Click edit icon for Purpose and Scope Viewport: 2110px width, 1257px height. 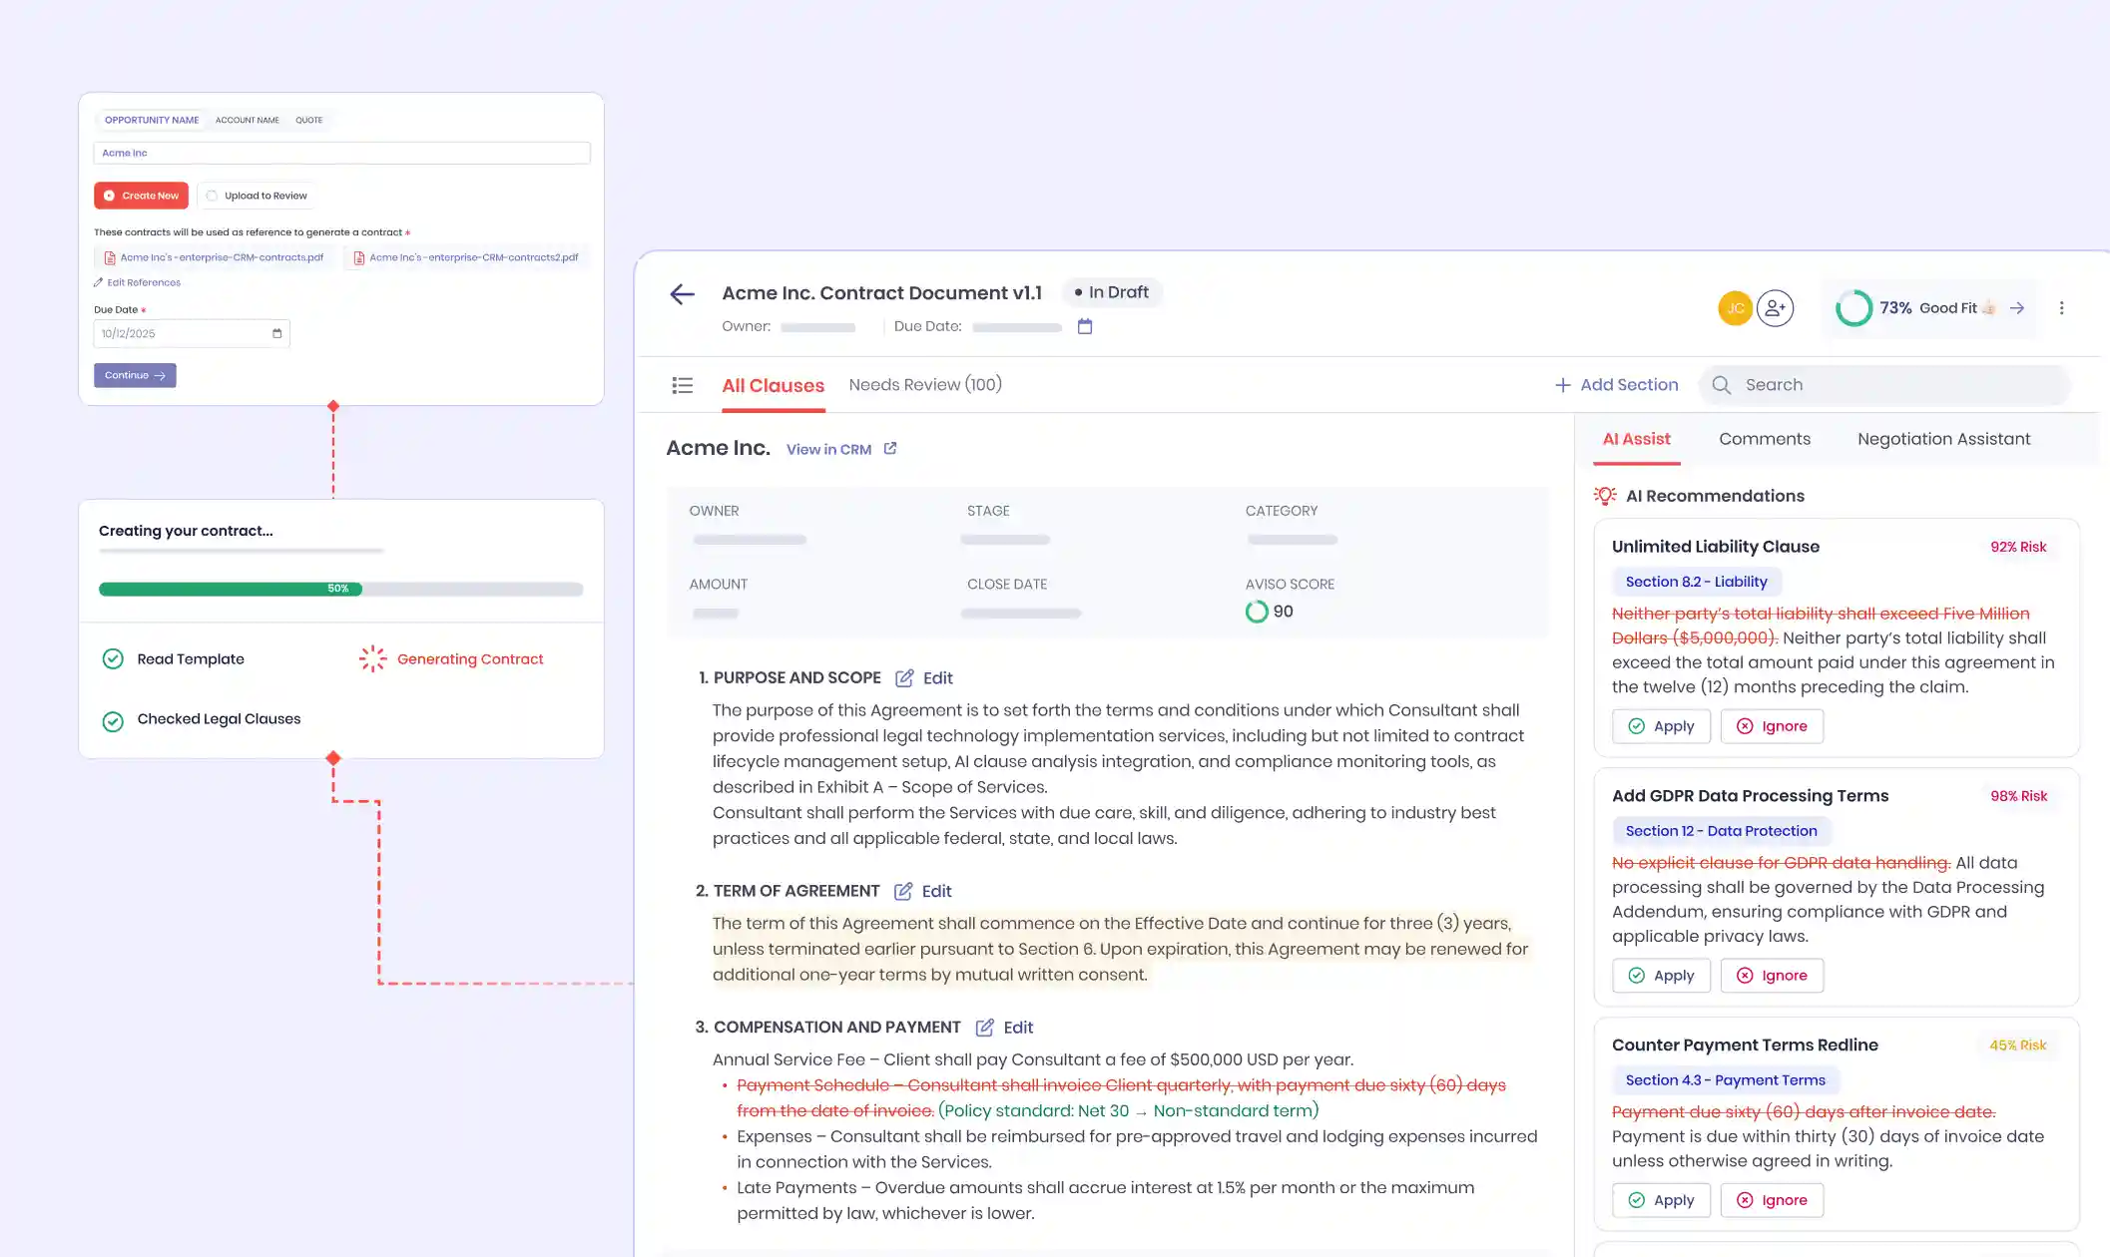(x=904, y=678)
